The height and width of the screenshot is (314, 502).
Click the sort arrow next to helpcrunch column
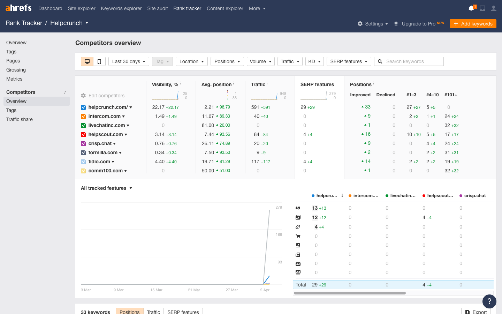[x=342, y=195]
